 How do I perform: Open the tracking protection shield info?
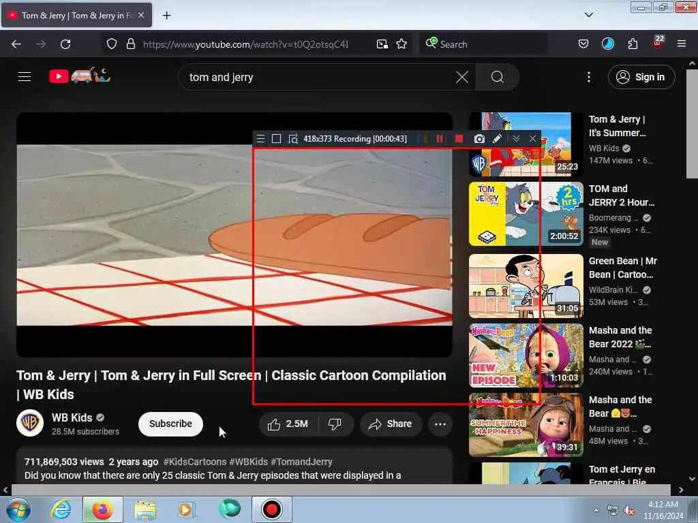tap(112, 44)
